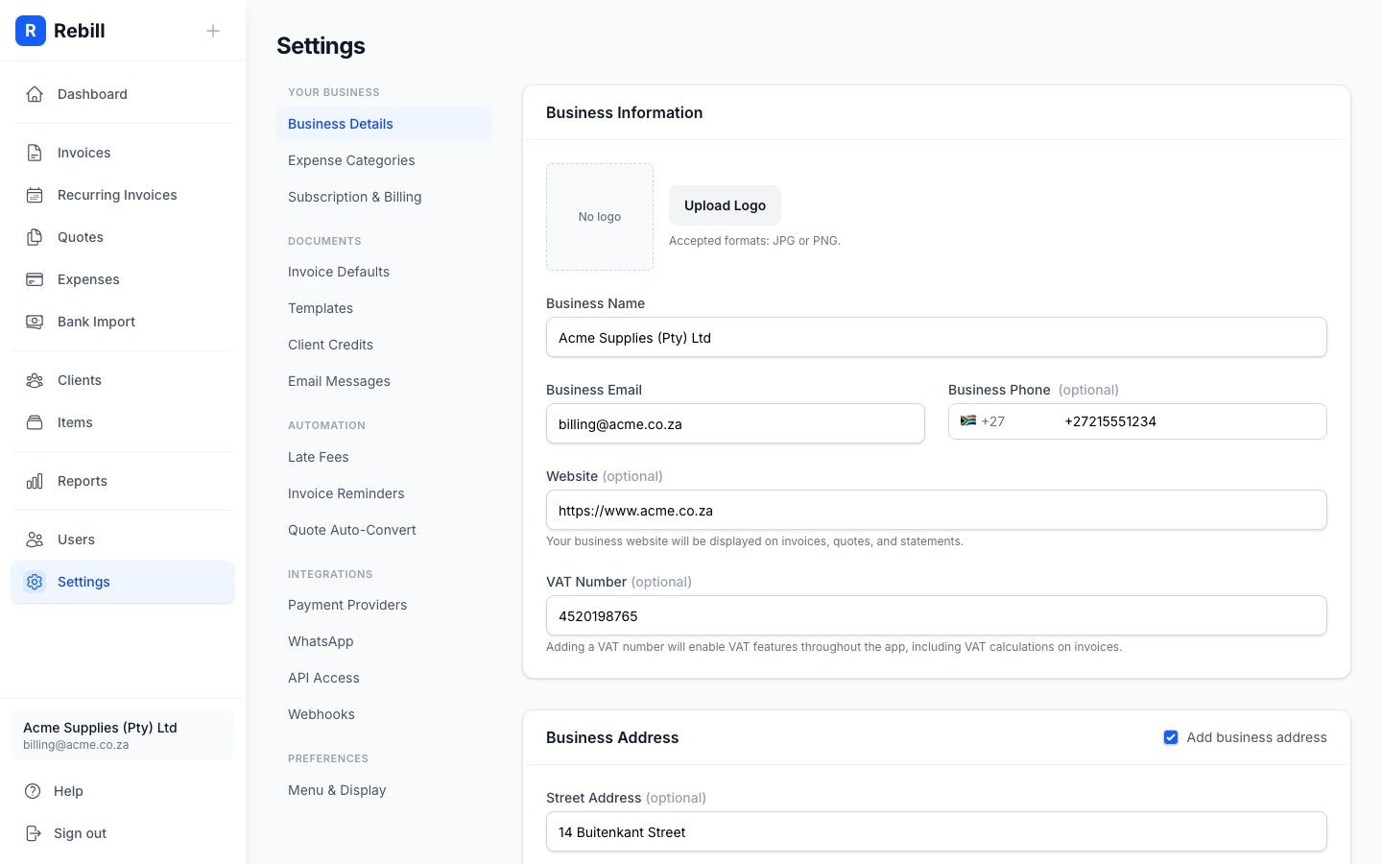This screenshot has height=864, width=1382.
Task: Open Payment Providers integration settings
Action: 384,605
